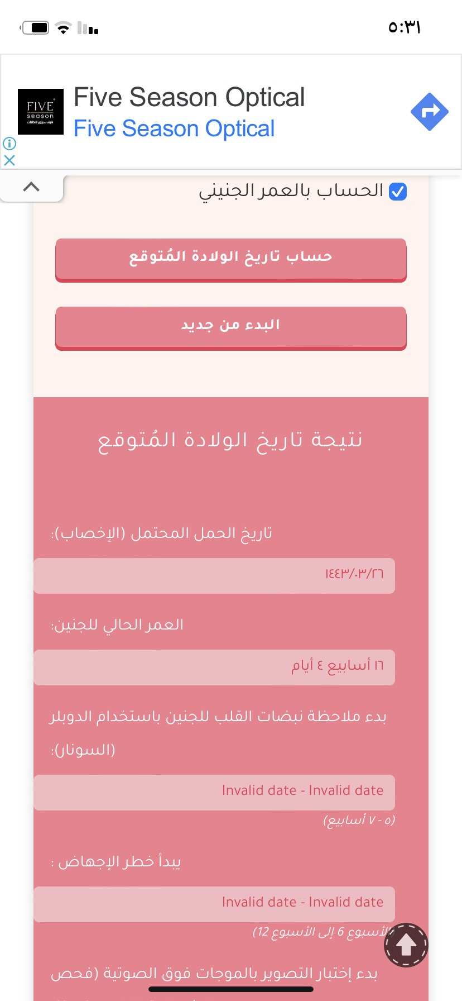Tap the blue directions arrow in the ad

429,112
